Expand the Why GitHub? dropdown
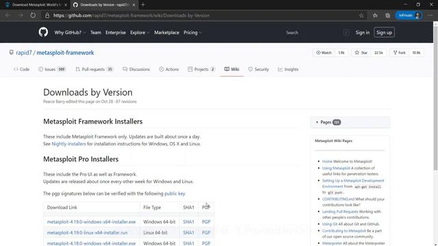This screenshot has height=246, width=438. click(70, 32)
